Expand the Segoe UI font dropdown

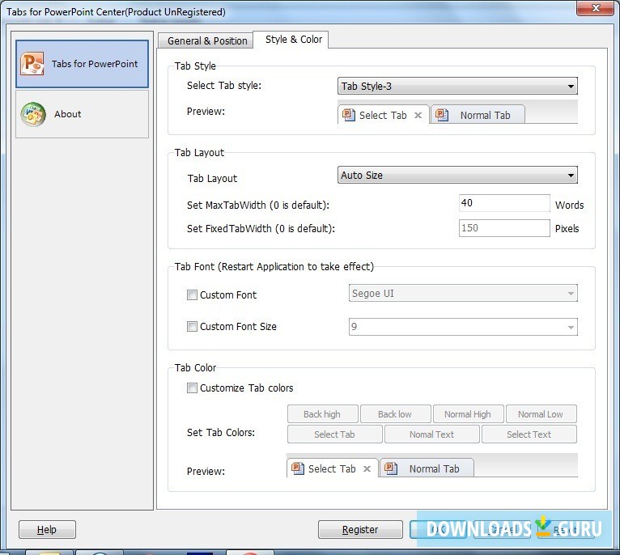click(x=463, y=294)
